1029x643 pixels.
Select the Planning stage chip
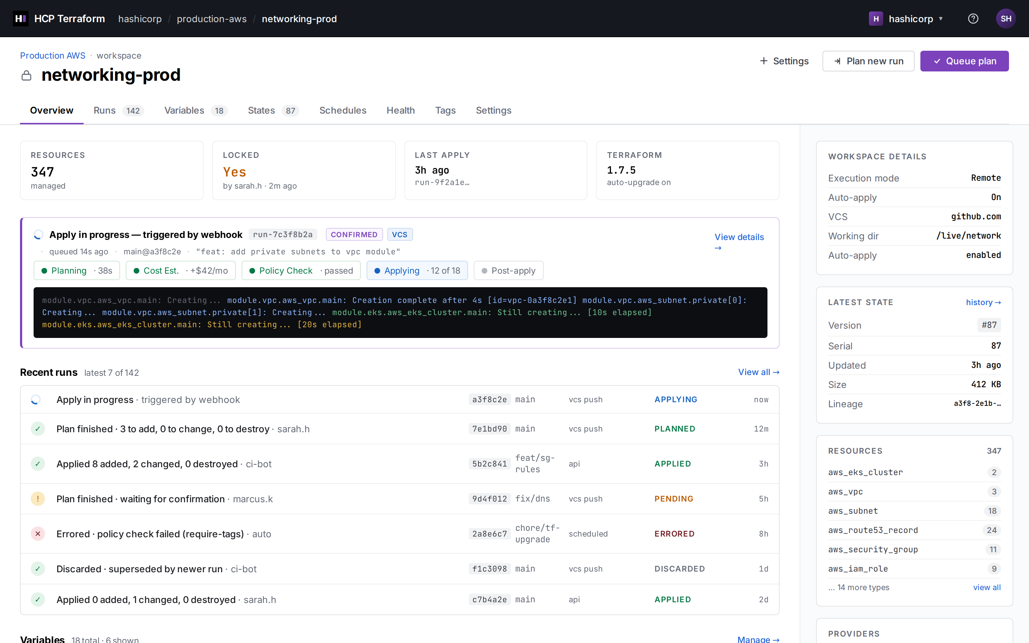pos(77,270)
